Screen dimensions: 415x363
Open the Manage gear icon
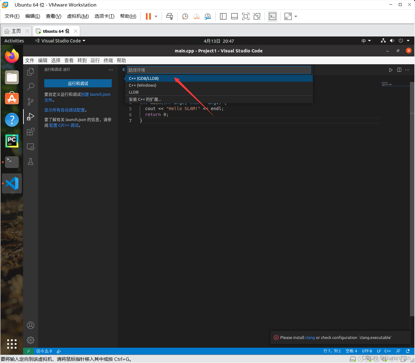click(x=31, y=340)
